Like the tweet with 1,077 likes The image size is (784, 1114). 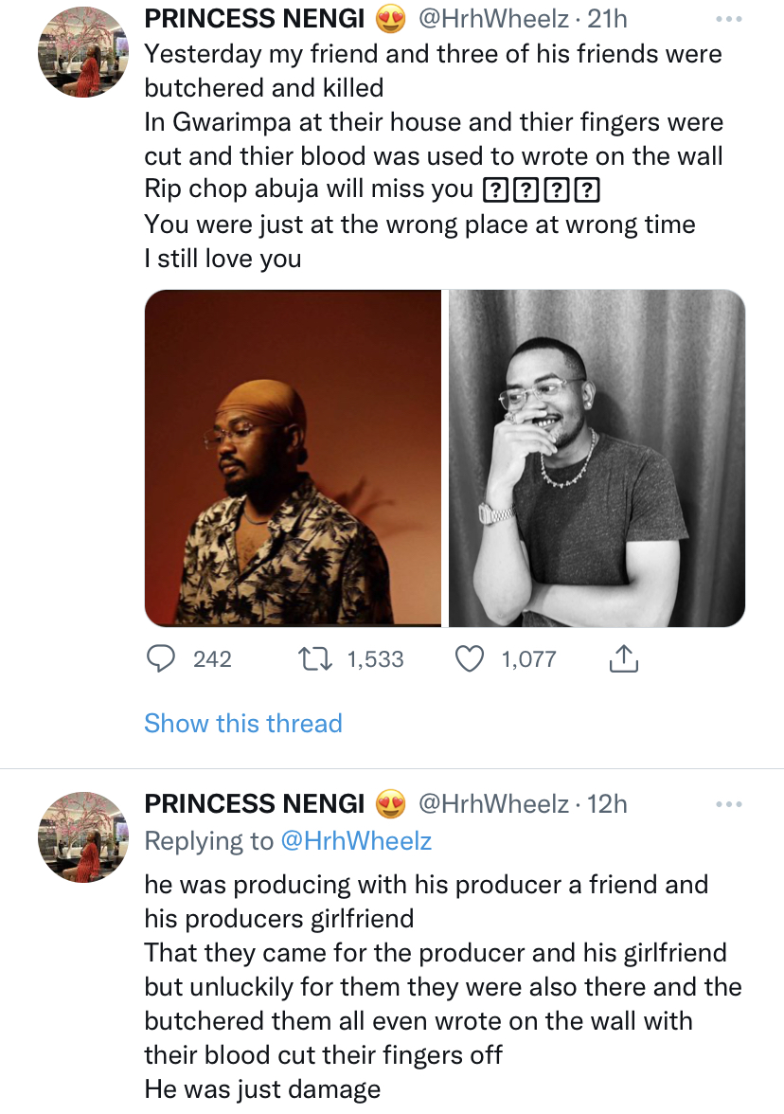pyautogui.click(x=470, y=659)
